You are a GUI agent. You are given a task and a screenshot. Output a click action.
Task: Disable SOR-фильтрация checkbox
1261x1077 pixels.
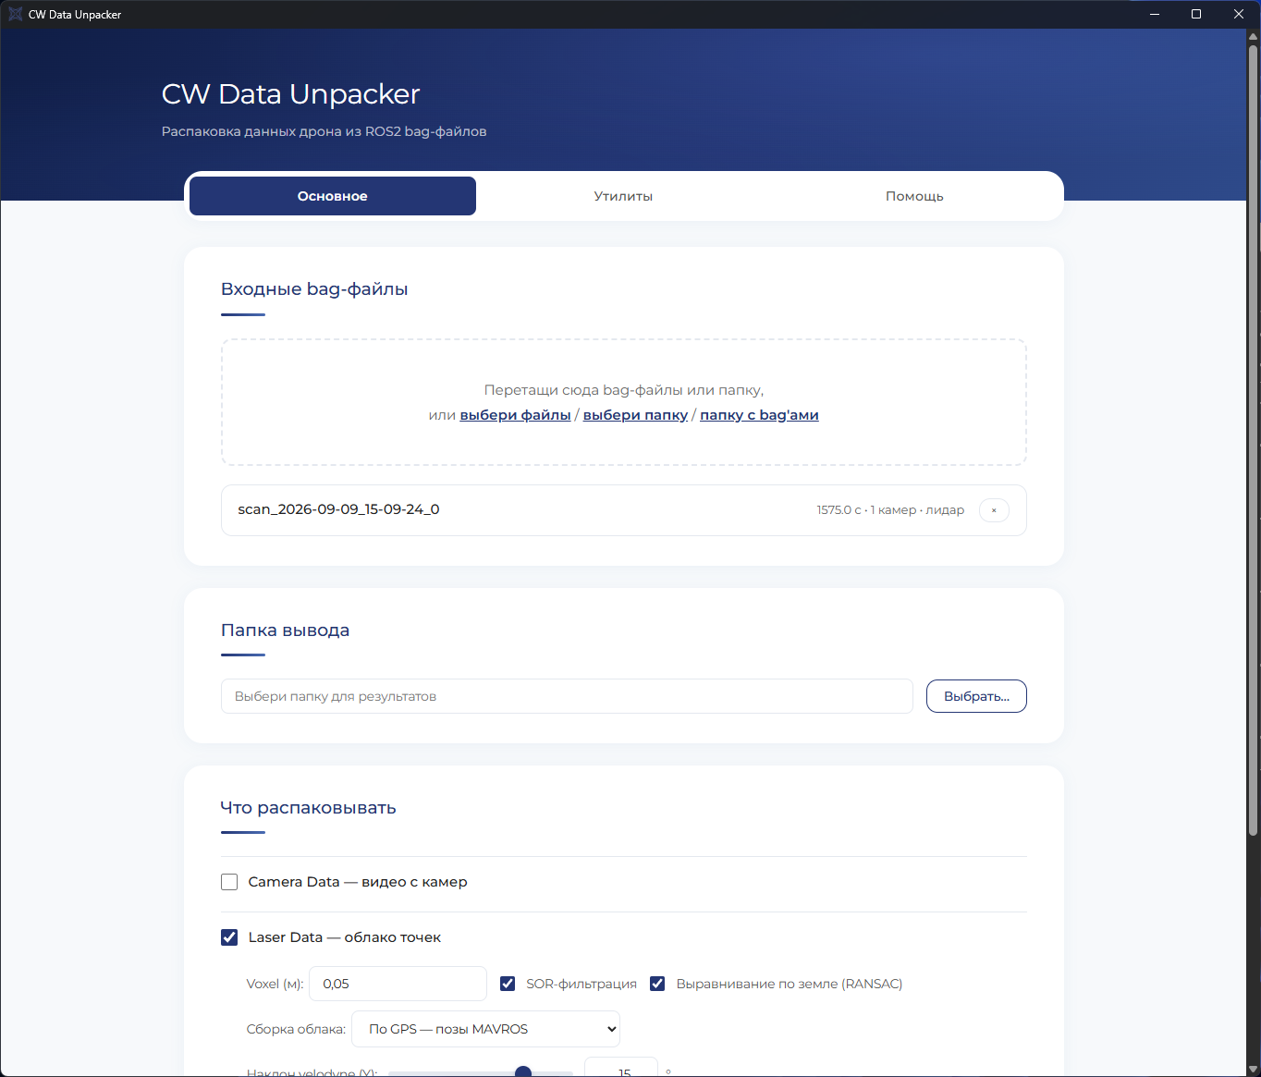coord(508,984)
